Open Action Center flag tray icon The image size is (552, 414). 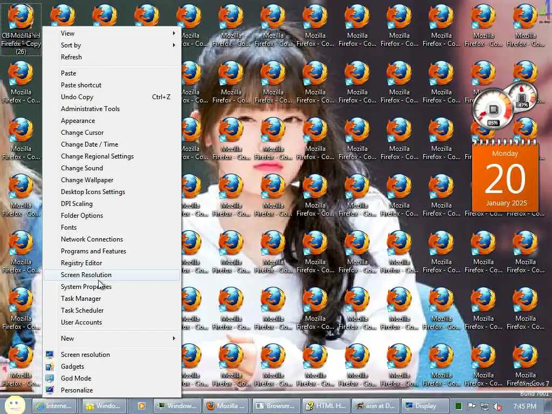[471, 406]
